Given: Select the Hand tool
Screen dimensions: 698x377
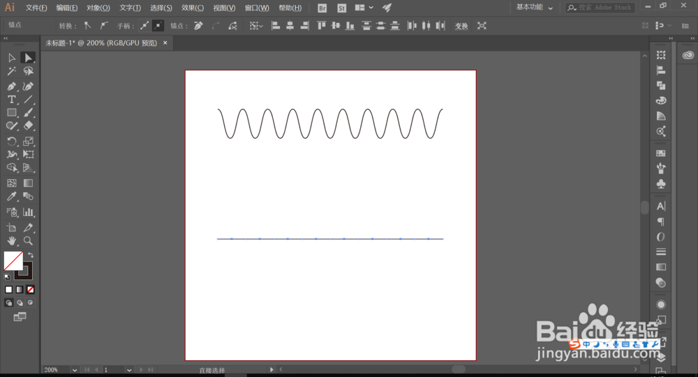Looking at the screenshot, I should point(12,241).
